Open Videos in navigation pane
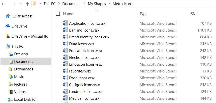Viewport: 216px width, 103px height. pos(20,92)
